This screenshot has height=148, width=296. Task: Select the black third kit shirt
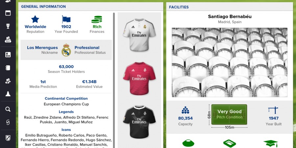click(x=139, y=122)
